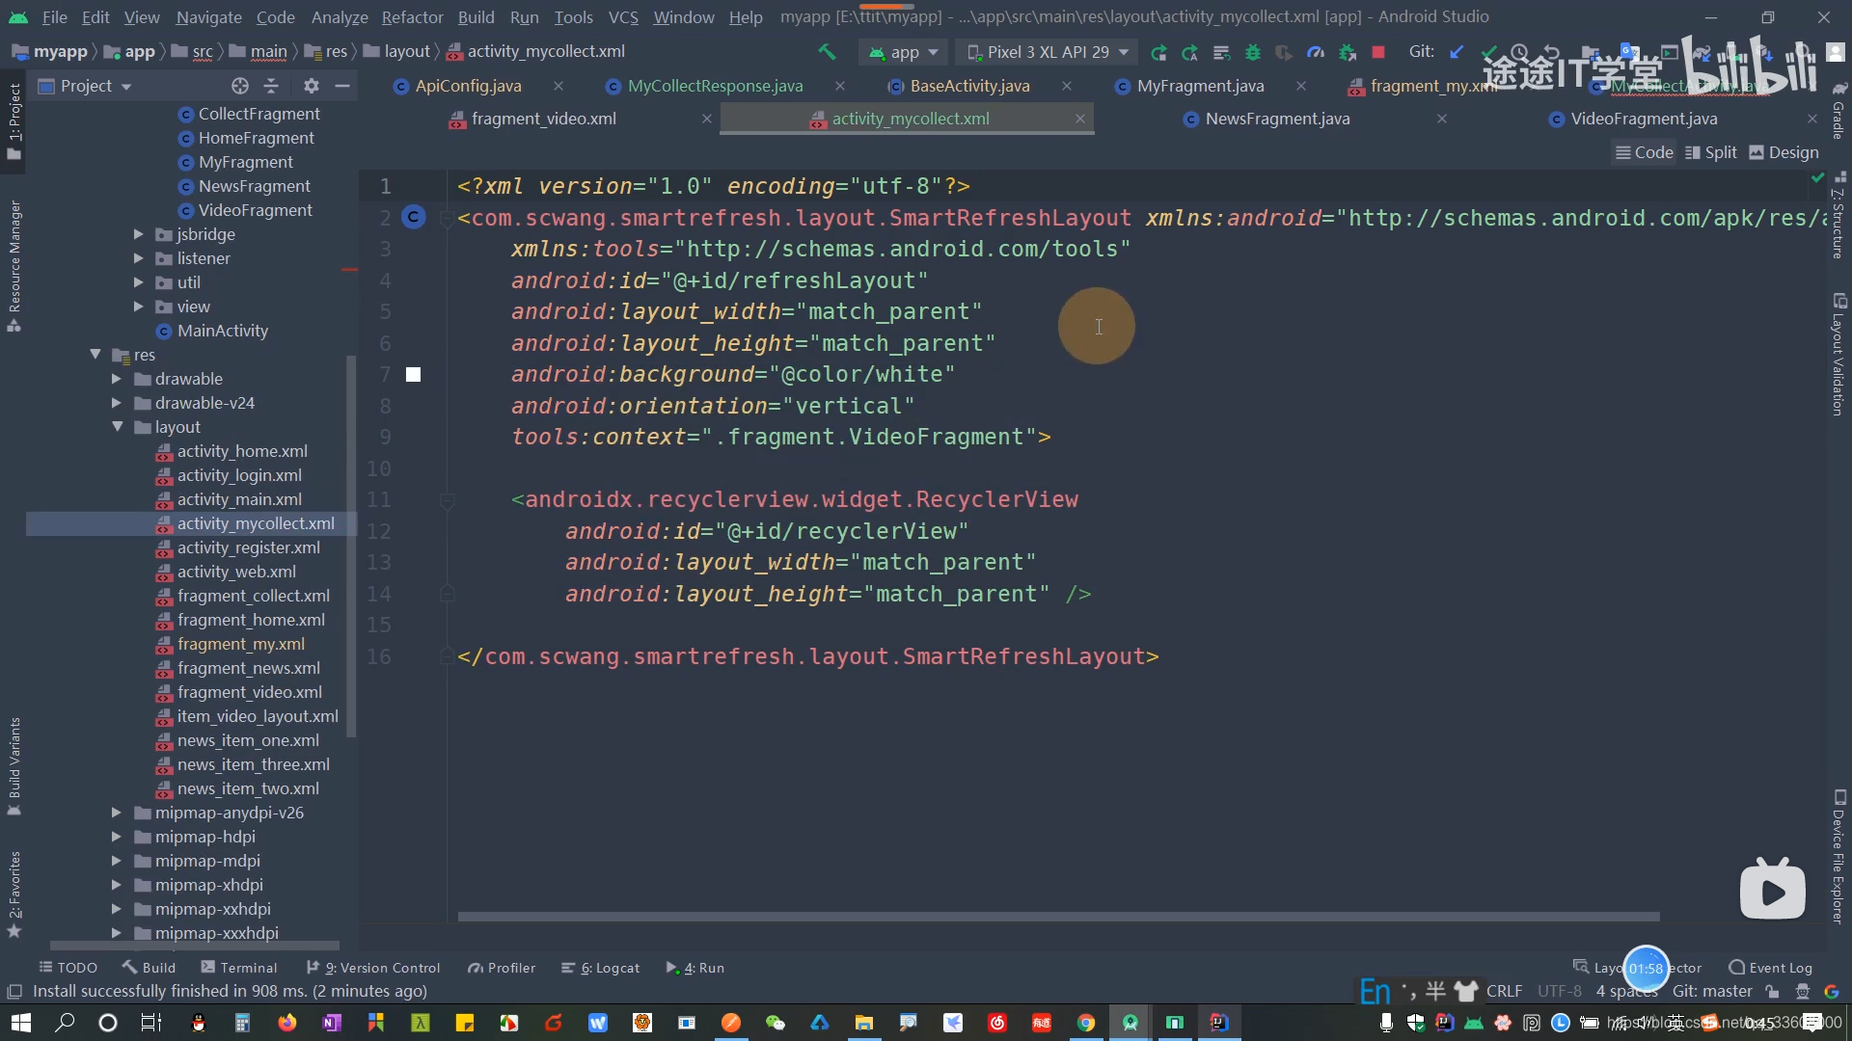Image resolution: width=1852 pixels, height=1041 pixels.
Task: Switch to fragment_video.xml tab
Action: click(543, 119)
